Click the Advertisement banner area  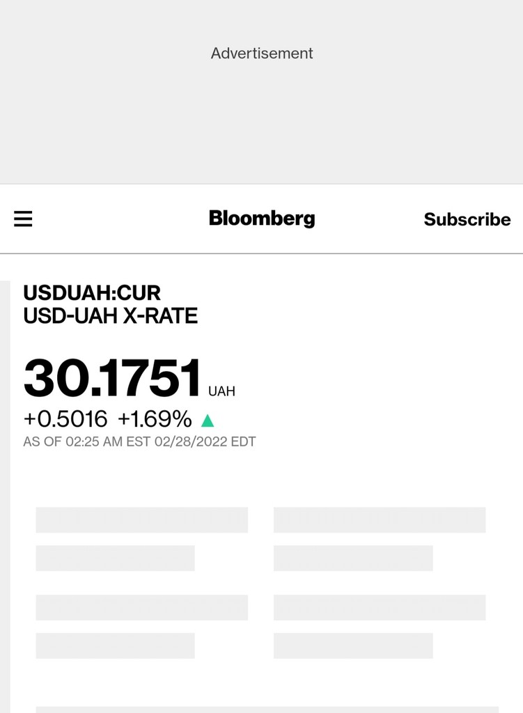click(262, 91)
